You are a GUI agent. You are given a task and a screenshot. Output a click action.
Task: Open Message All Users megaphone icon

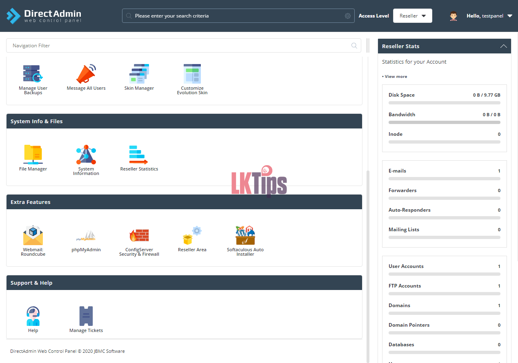86,74
